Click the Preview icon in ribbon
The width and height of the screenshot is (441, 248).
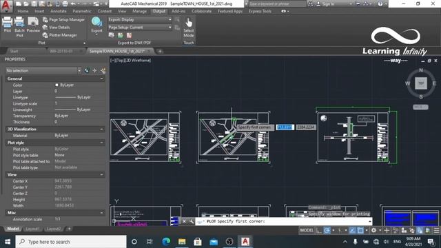33,22
